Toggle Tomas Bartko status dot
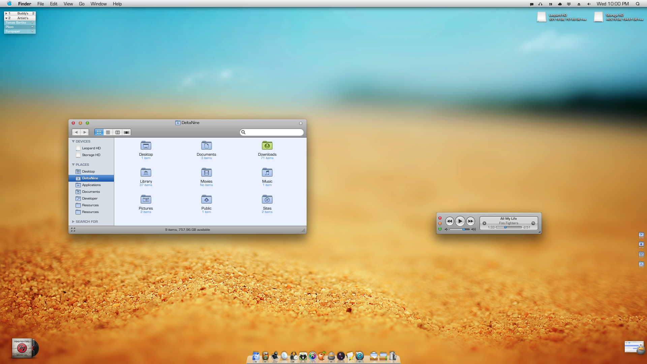647x364 pixels. pyautogui.click(x=32, y=23)
